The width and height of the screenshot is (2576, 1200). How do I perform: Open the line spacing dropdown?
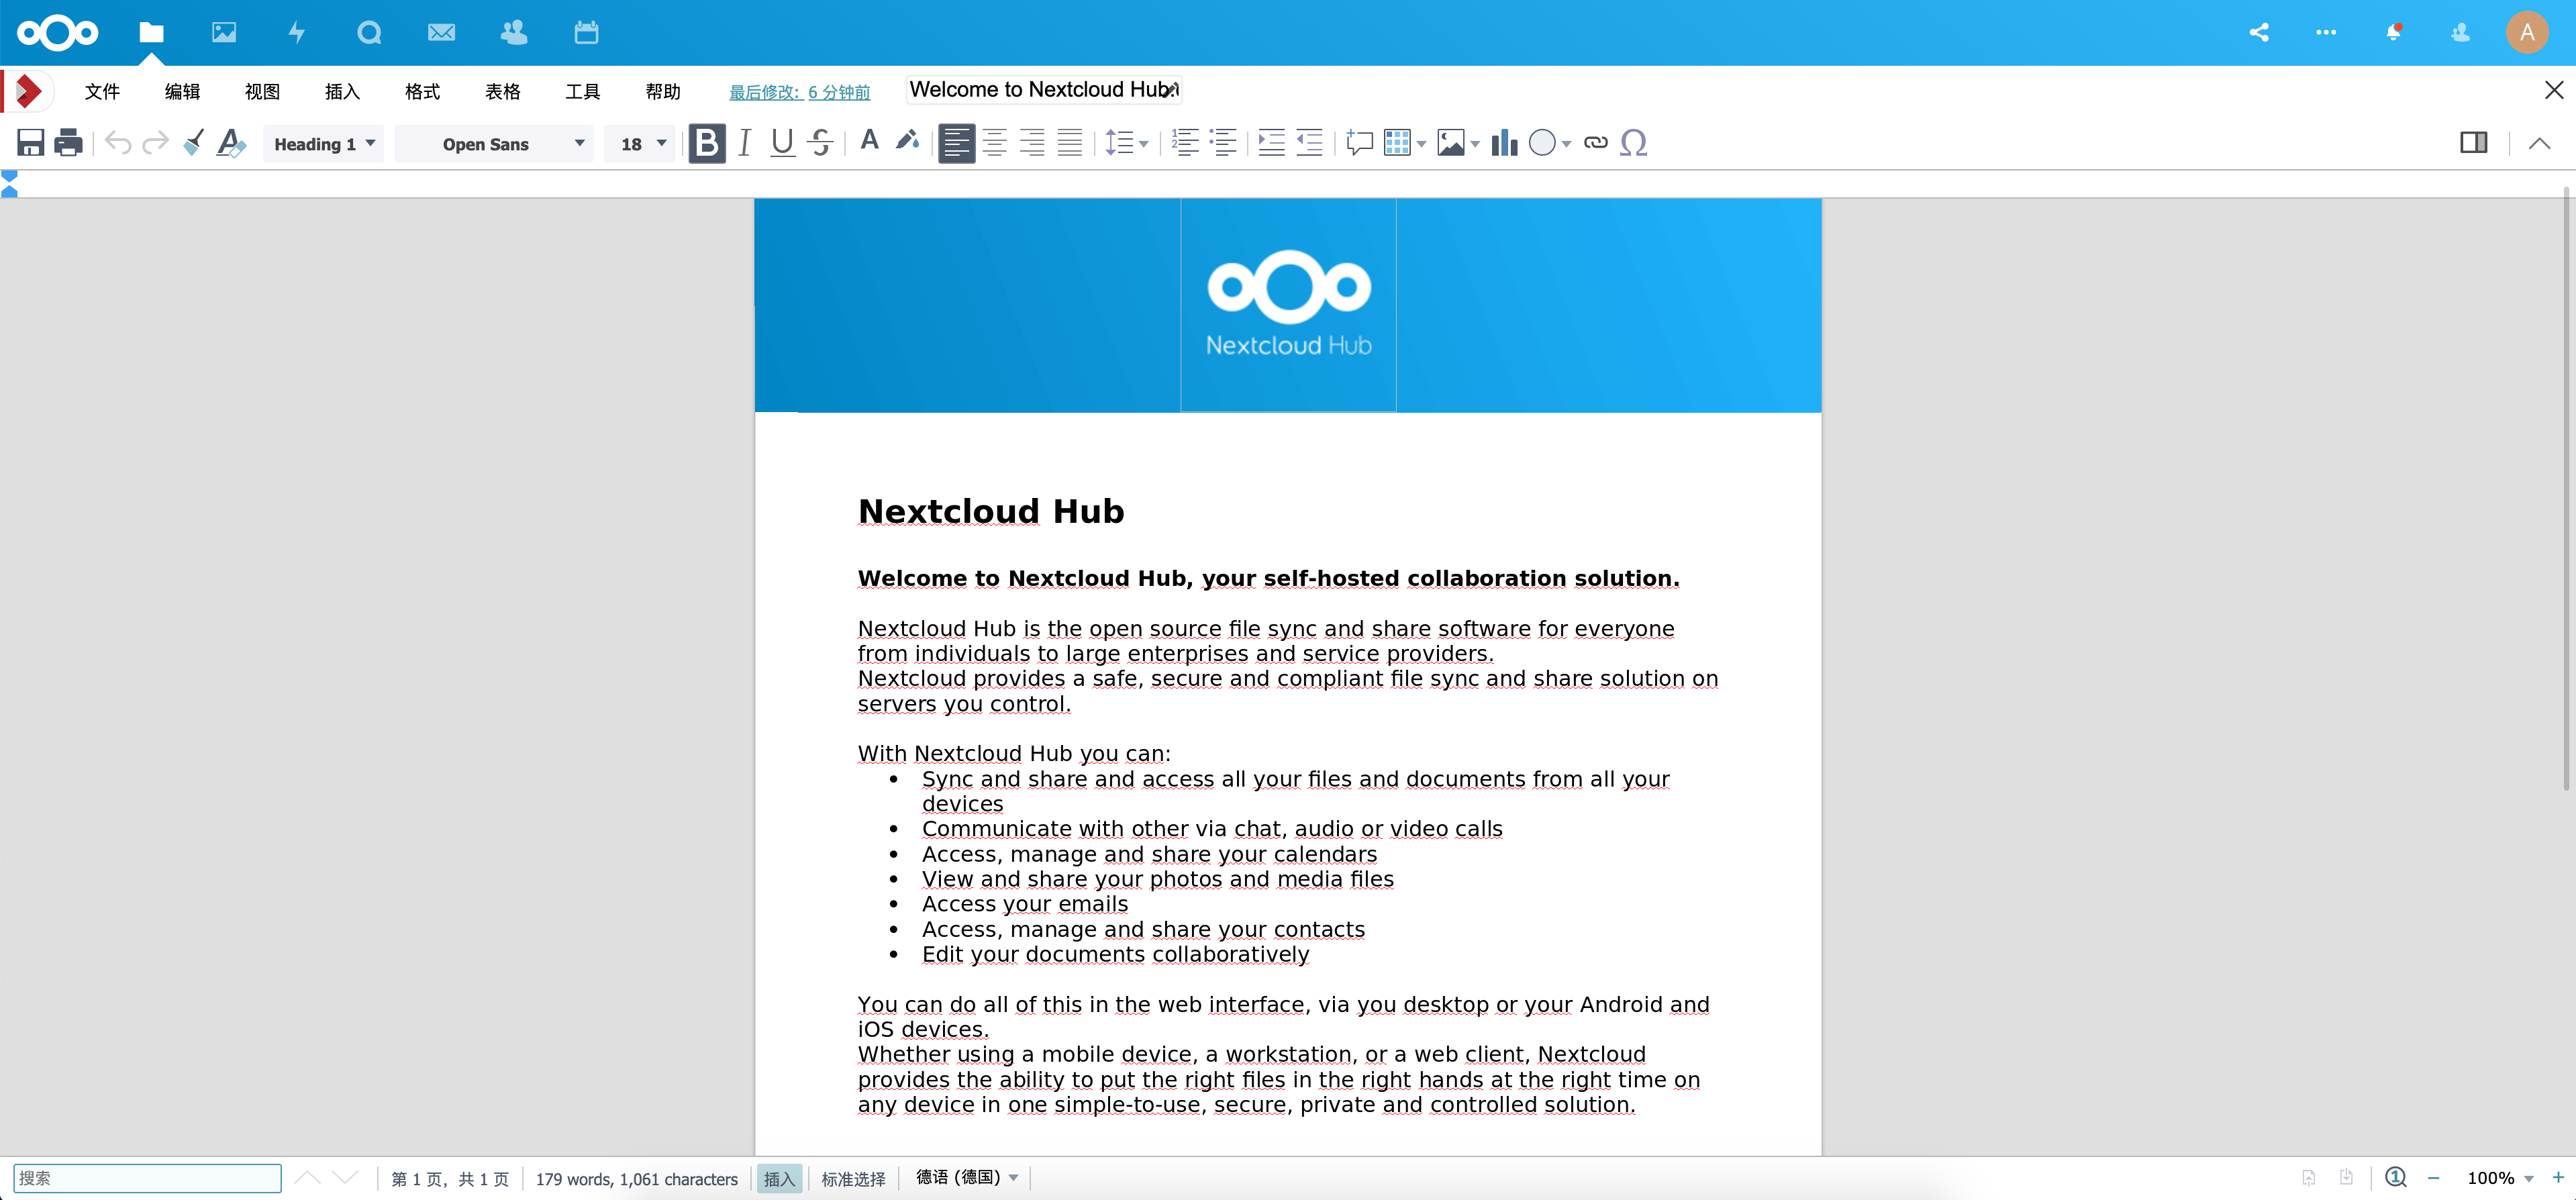point(1126,143)
